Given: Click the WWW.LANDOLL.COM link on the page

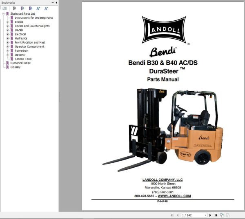Looking at the screenshot, I should [x=174, y=196].
